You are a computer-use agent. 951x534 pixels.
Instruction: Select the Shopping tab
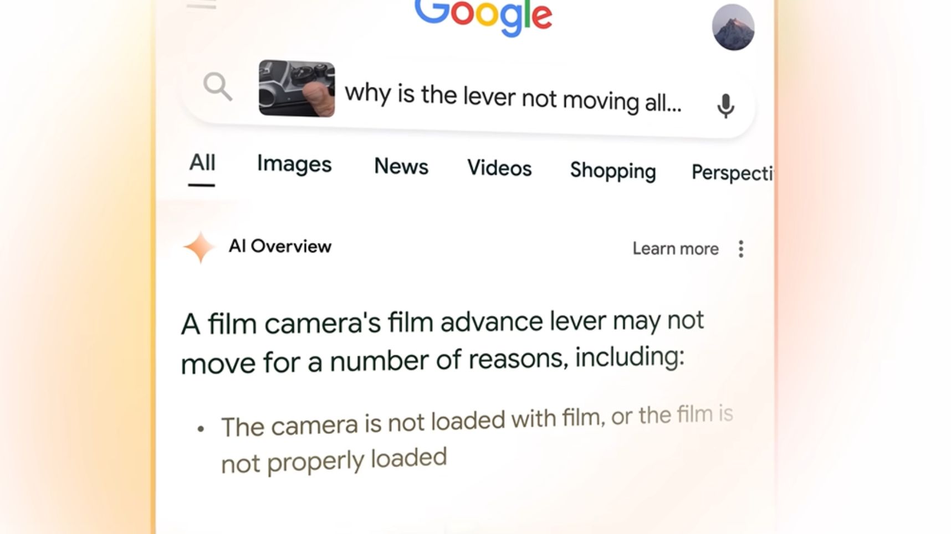tap(613, 170)
